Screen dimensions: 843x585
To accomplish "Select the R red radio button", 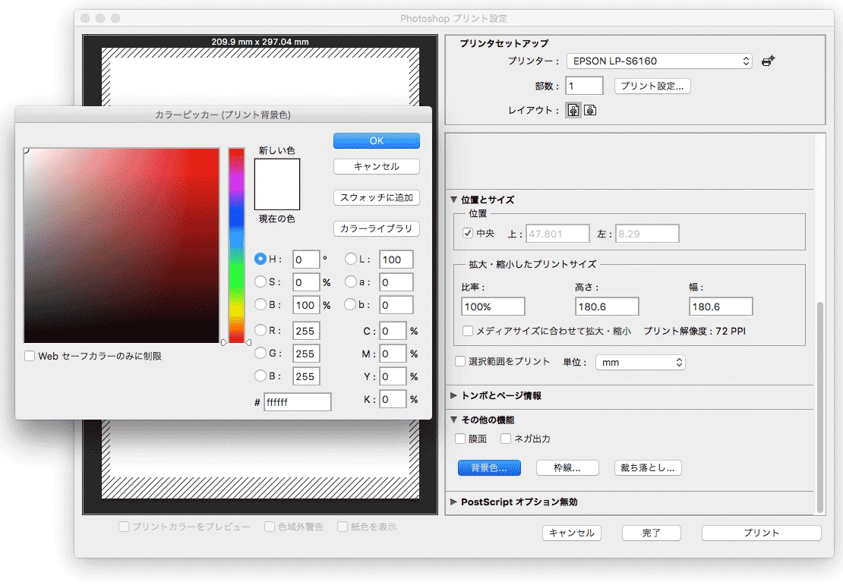I will coord(260,330).
